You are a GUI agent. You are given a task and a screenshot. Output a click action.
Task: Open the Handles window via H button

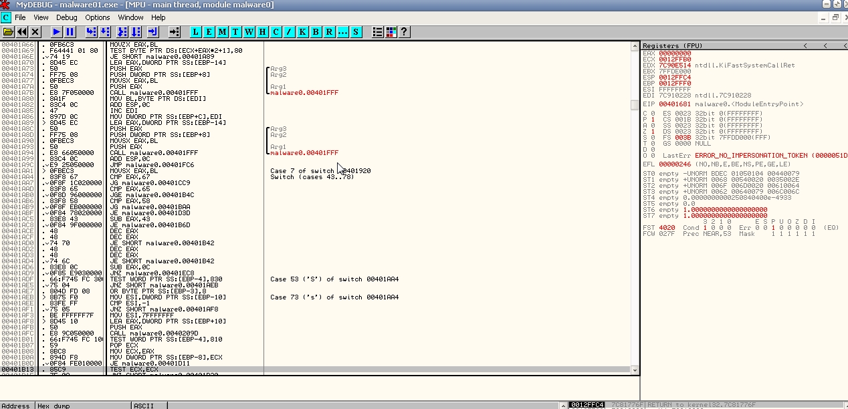coord(262,32)
